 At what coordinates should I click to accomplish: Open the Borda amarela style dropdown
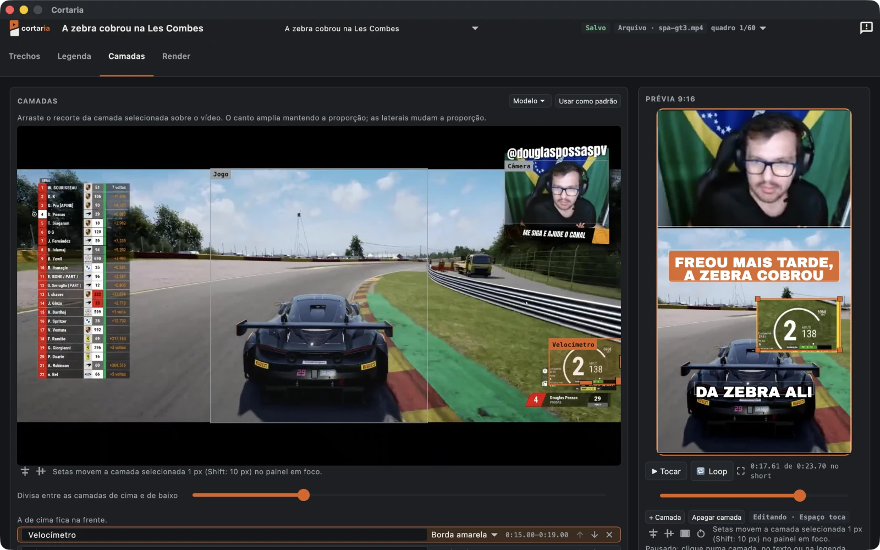pyautogui.click(x=464, y=535)
